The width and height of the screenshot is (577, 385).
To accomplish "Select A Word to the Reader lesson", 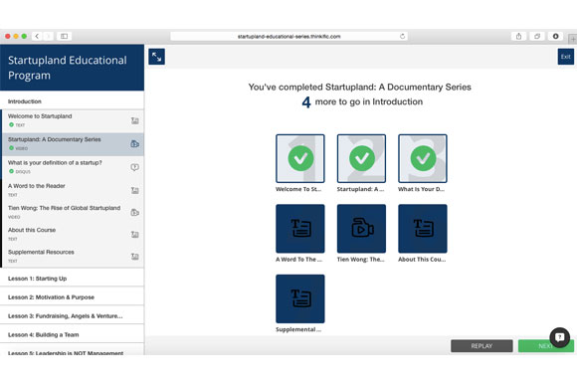I will pos(73,190).
